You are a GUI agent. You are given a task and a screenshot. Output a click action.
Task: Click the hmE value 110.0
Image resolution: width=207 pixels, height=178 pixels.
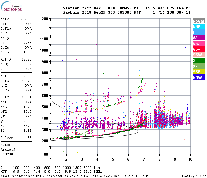(x=26, y=107)
